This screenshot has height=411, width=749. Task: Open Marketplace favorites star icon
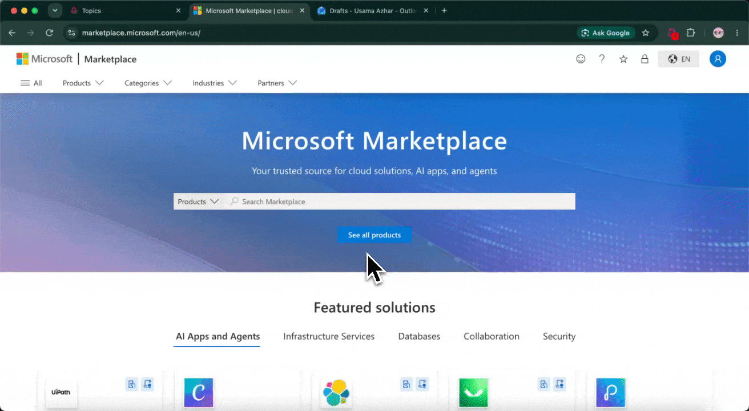(x=623, y=59)
